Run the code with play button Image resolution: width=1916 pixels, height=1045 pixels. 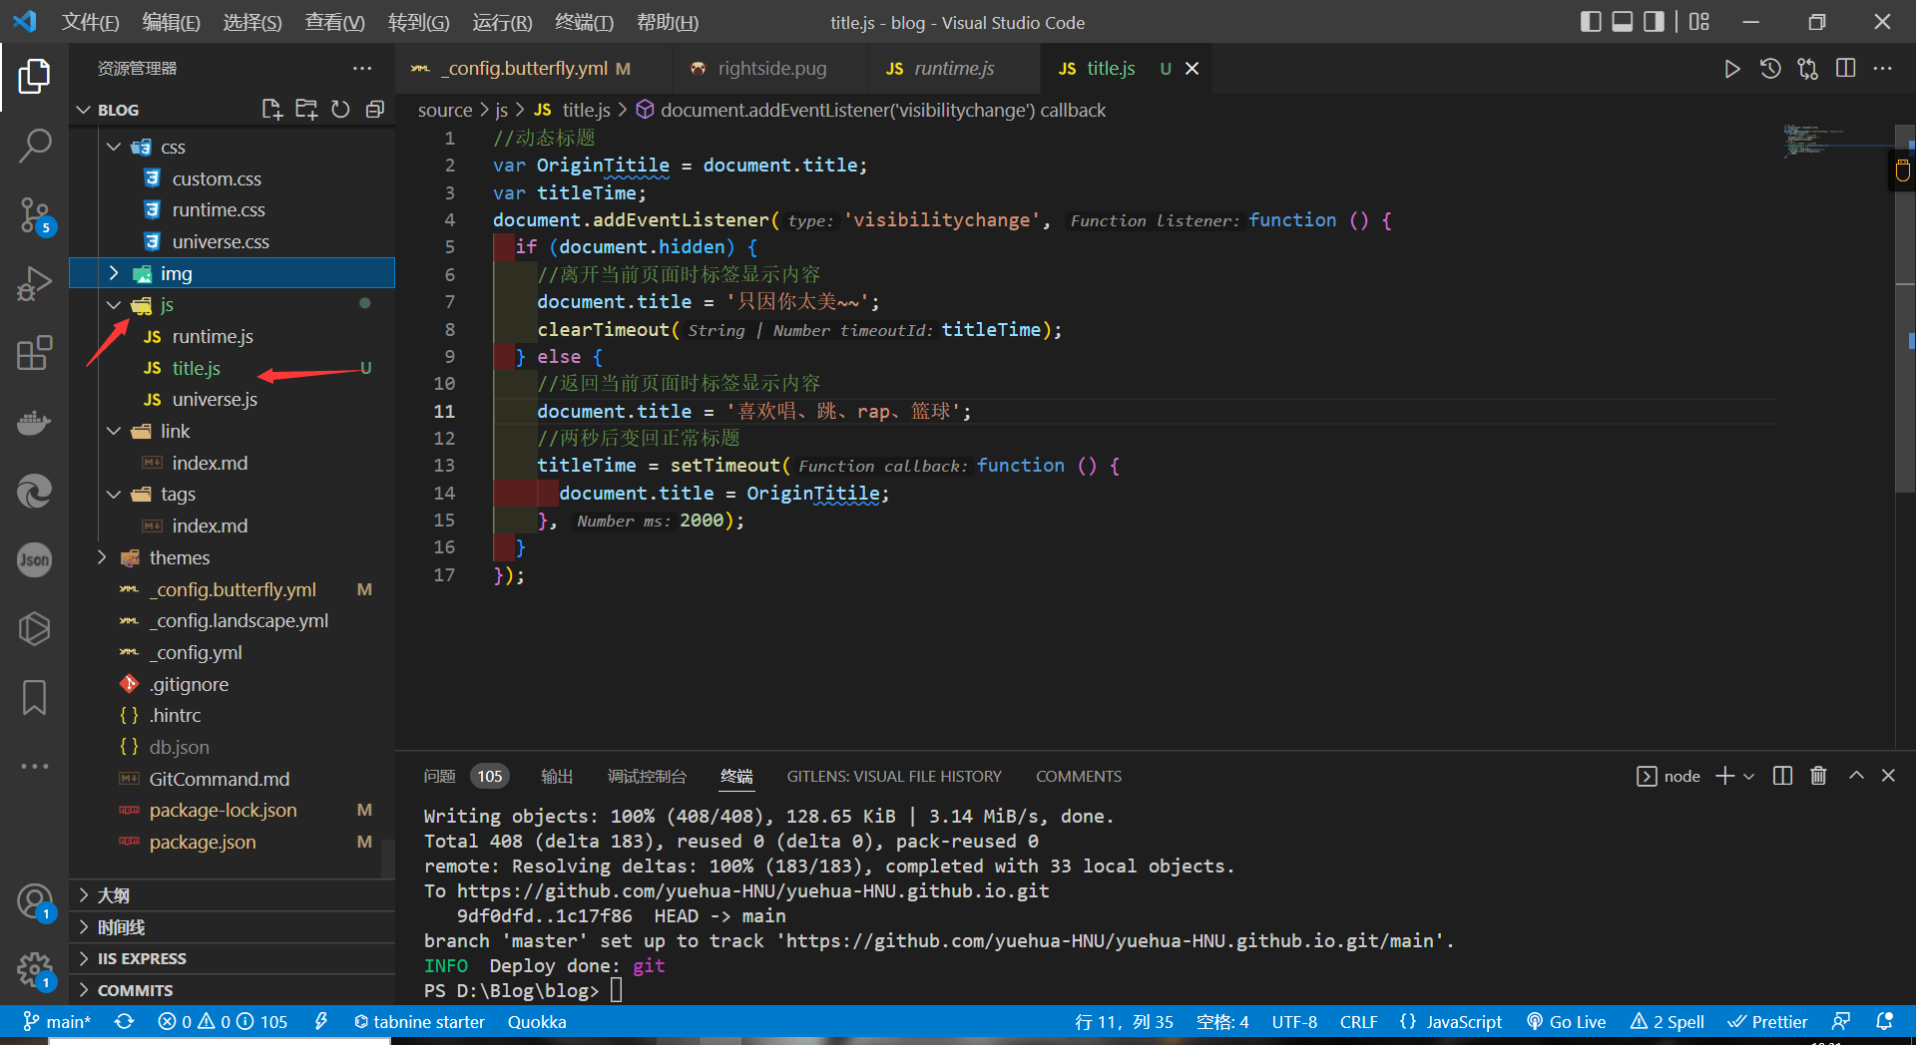coord(1731,69)
